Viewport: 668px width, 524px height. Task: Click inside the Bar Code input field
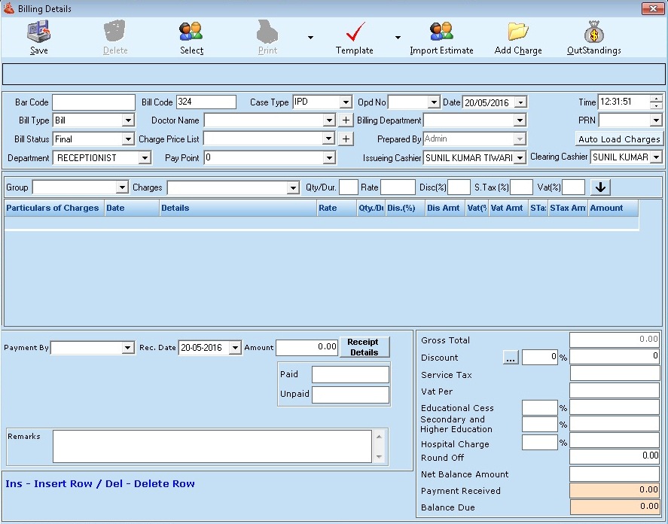pos(93,102)
